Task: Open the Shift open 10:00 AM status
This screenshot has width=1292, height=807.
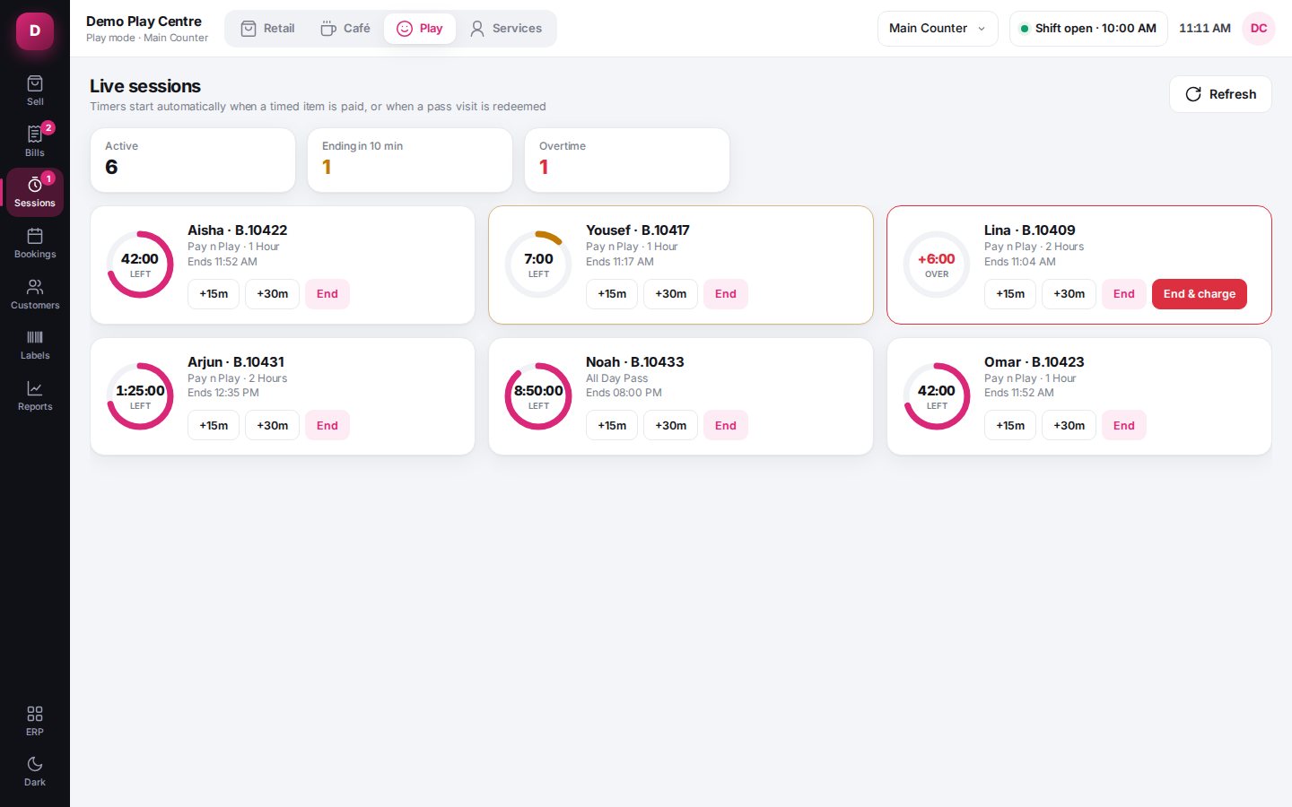Action: [1088, 29]
